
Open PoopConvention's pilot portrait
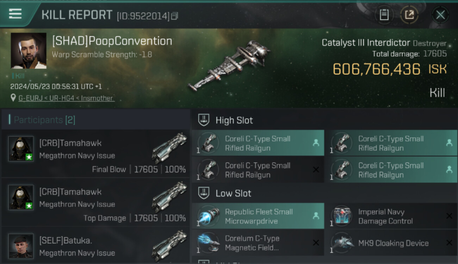click(x=29, y=51)
